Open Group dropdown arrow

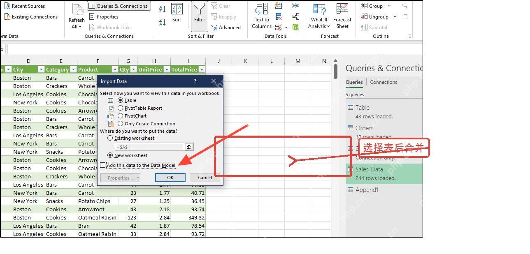click(x=389, y=6)
